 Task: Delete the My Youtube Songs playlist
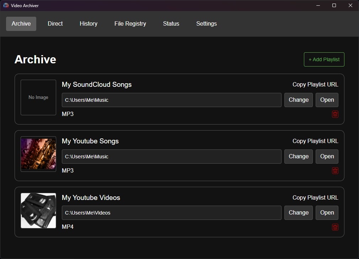pyautogui.click(x=335, y=170)
